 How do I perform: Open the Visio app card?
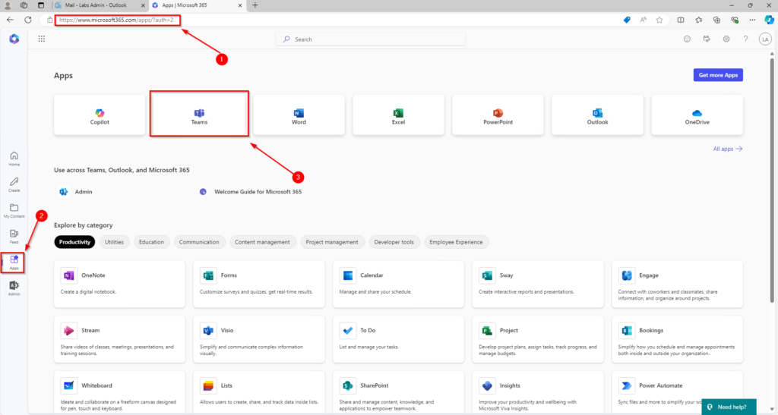click(x=259, y=339)
